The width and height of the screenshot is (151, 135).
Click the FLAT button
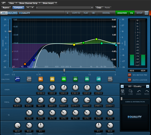tap(86, 13)
